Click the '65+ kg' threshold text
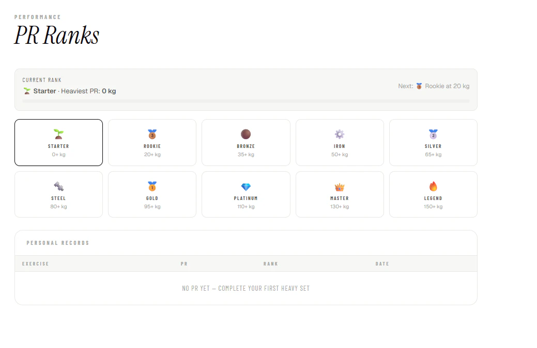 (x=433, y=155)
